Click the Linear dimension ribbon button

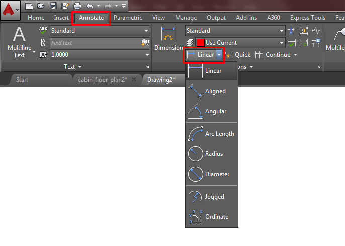pos(201,55)
